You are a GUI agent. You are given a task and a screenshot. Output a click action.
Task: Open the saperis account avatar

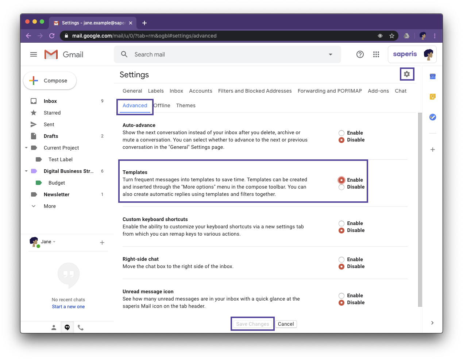[428, 54]
